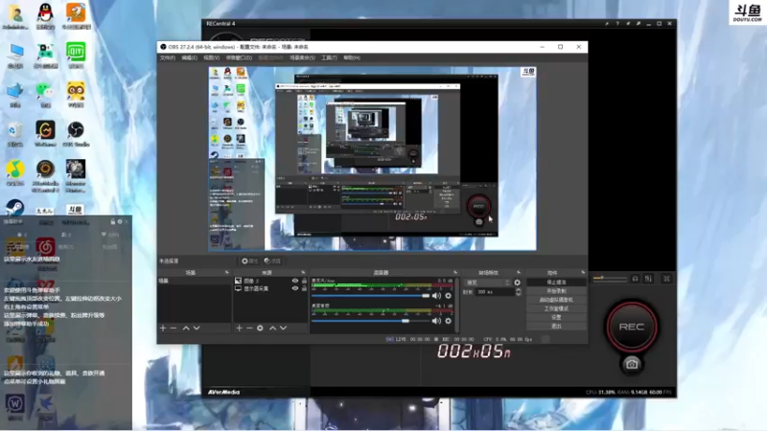Open the iQIYI desktop shortcut
Image resolution: width=767 pixels, height=431 pixels.
pyautogui.click(x=76, y=56)
